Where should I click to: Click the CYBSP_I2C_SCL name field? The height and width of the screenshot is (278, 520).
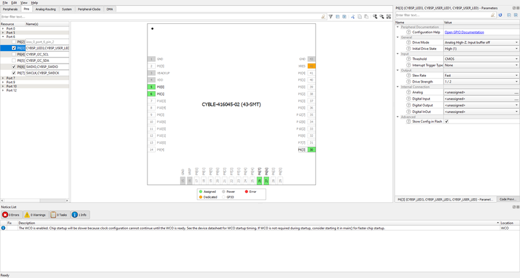(47, 54)
